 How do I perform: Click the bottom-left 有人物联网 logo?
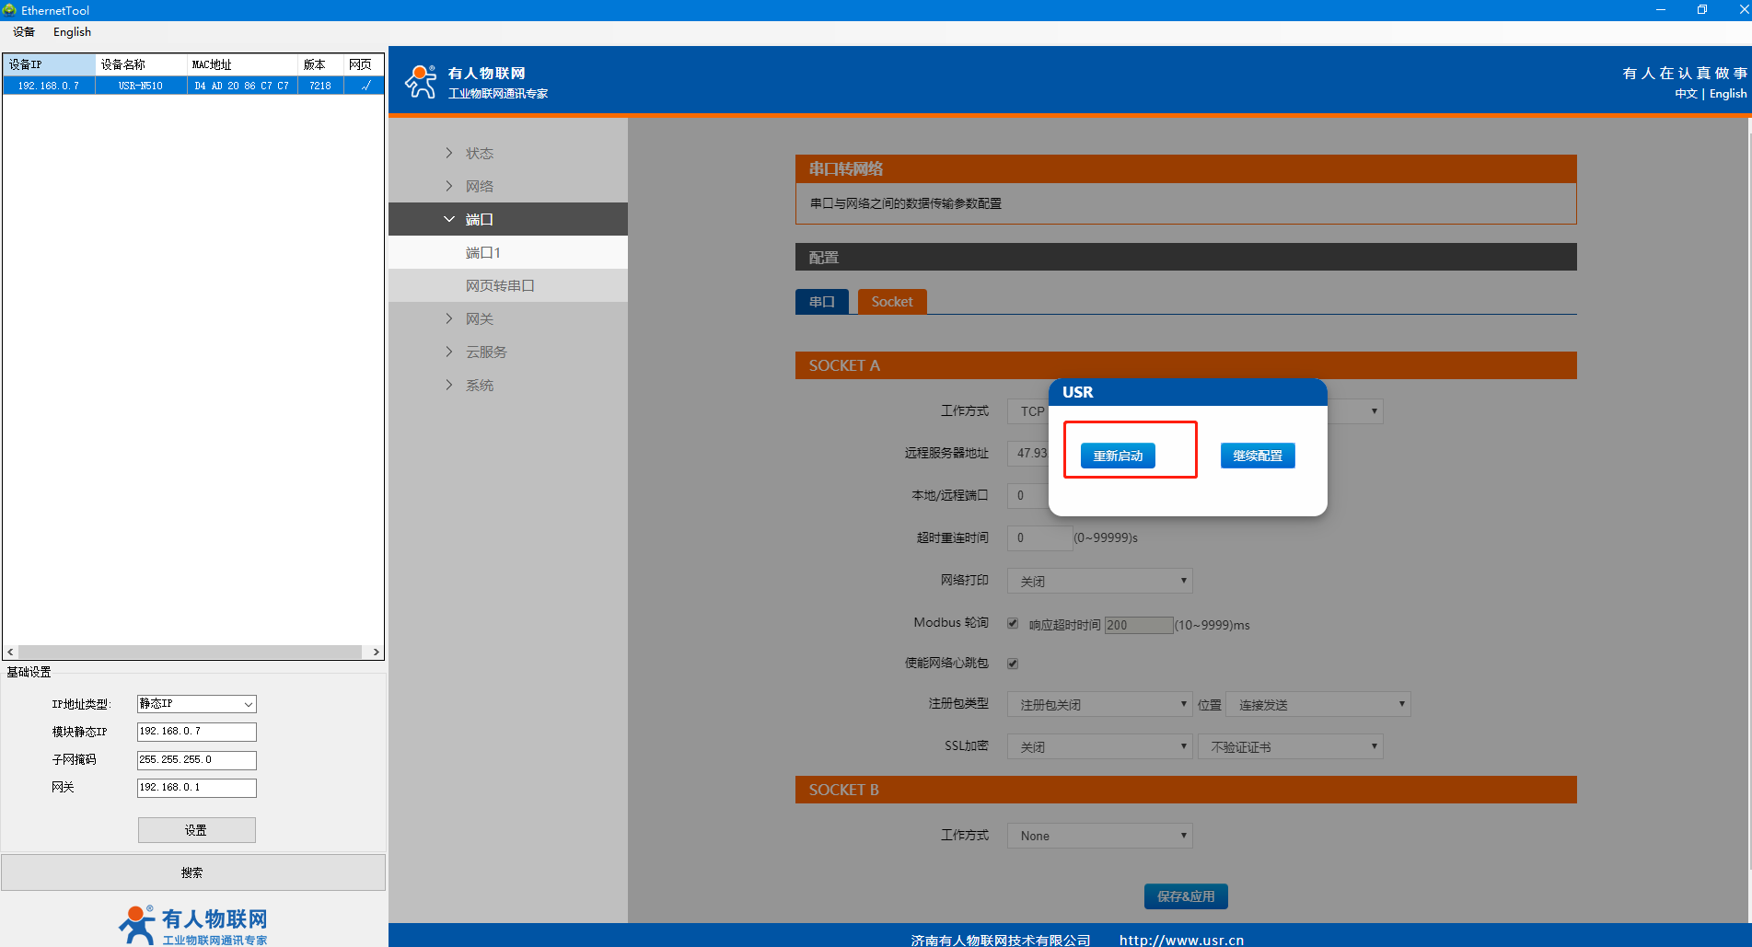click(x=193, y=925)
